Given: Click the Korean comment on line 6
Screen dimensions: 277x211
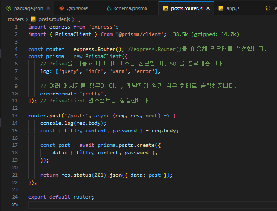Looking at the screenshot, I should pos(132,64).
